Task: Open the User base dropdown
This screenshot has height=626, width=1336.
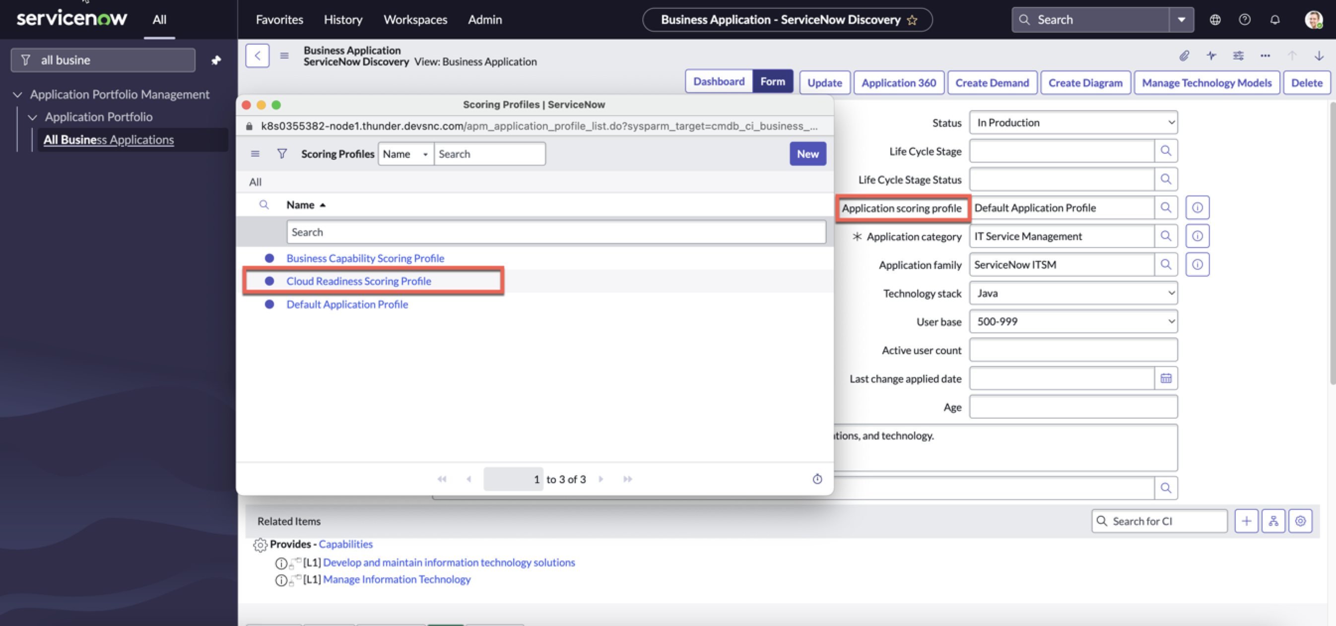Action: coord(1073,322)
